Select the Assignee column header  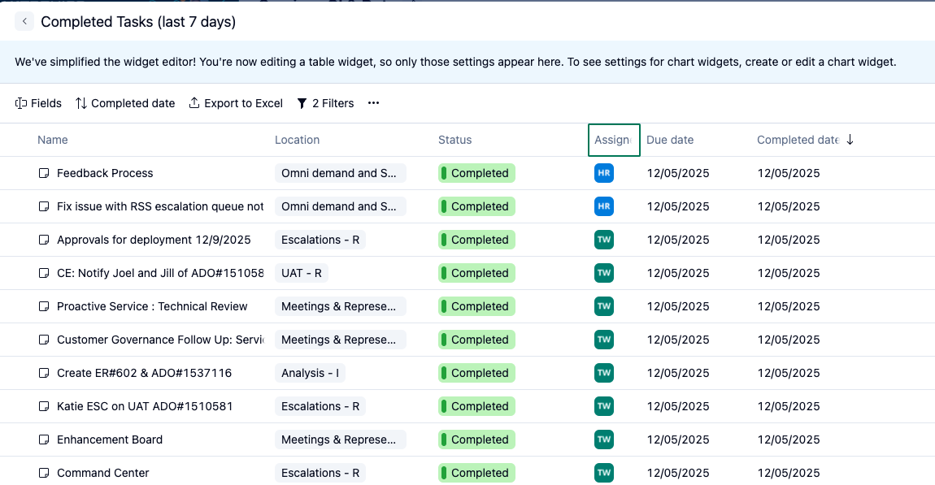(x=613, y=140)
